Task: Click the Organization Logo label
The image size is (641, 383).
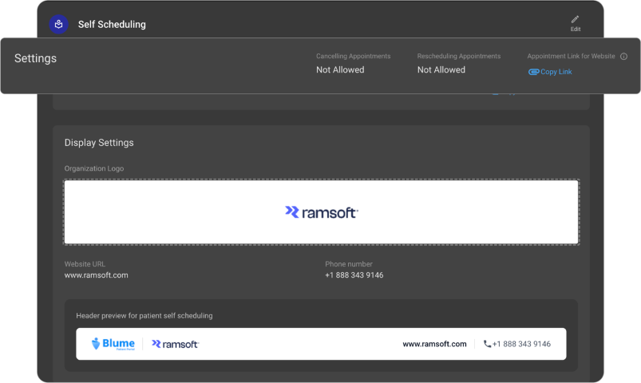Action: point(94,168)
